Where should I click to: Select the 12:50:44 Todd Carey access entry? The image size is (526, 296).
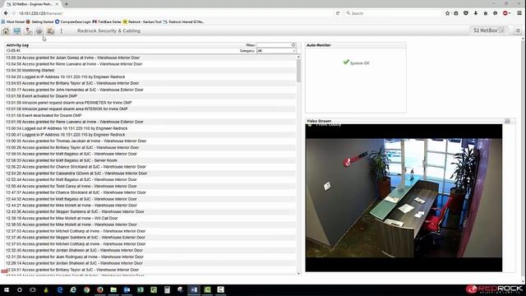pos(150,187)
